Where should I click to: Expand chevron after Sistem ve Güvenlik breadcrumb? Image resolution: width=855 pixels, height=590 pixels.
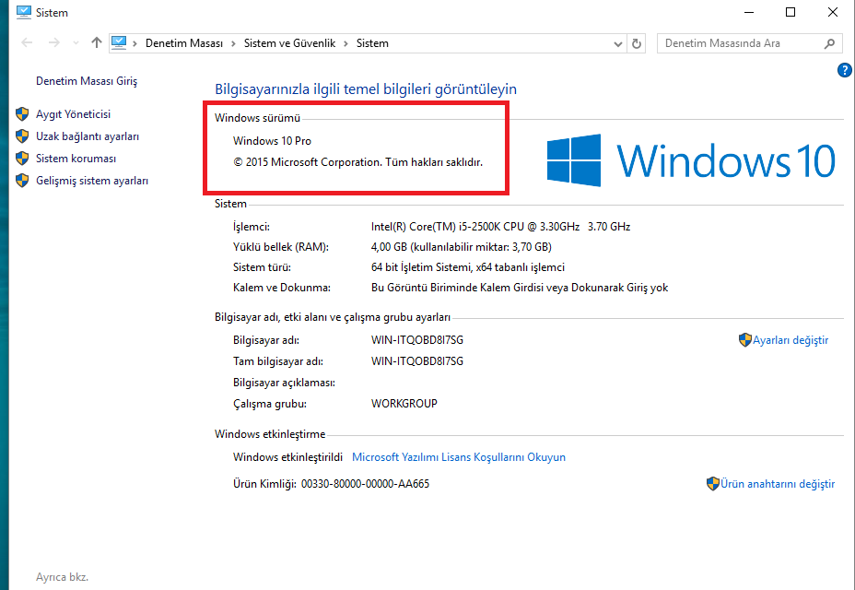pos(346,43)
